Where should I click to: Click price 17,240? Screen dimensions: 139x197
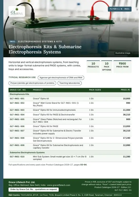tap(127, 138)
